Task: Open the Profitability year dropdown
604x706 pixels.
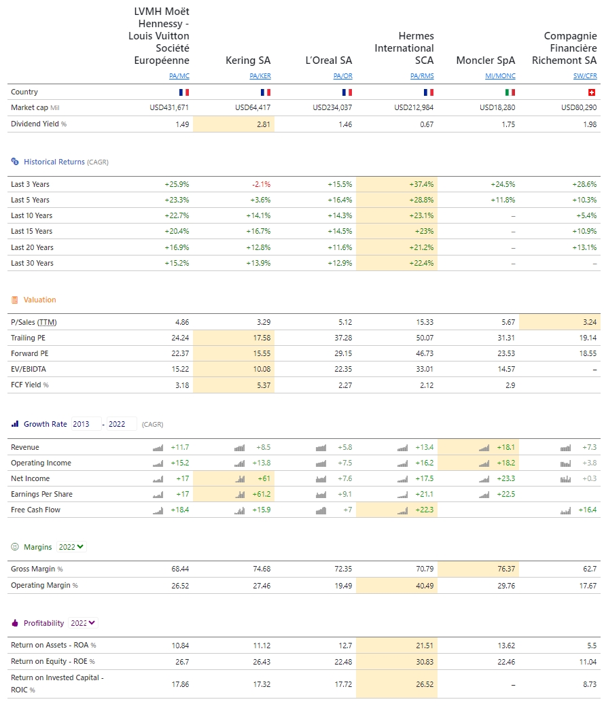Action: point(83,623)
